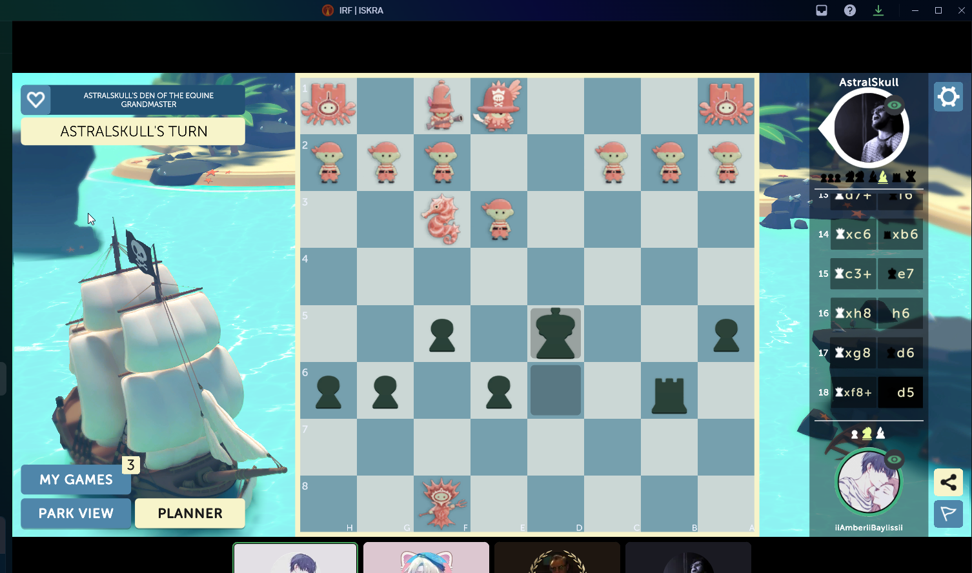The image size is (972, 573).
Task: Select the black king on D5
Action: (x=556, y=334)
